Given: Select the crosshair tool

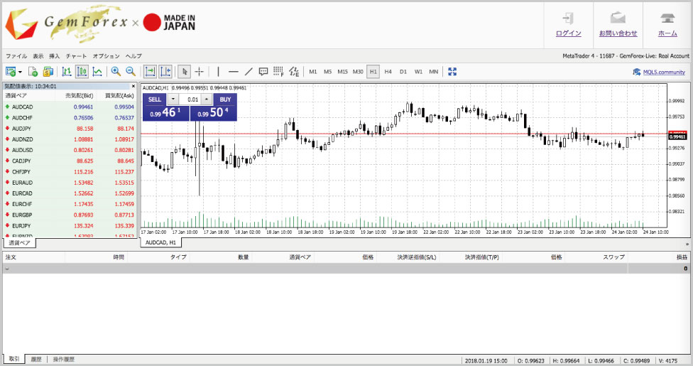Looking at the screenshot, I should point(200,71).
